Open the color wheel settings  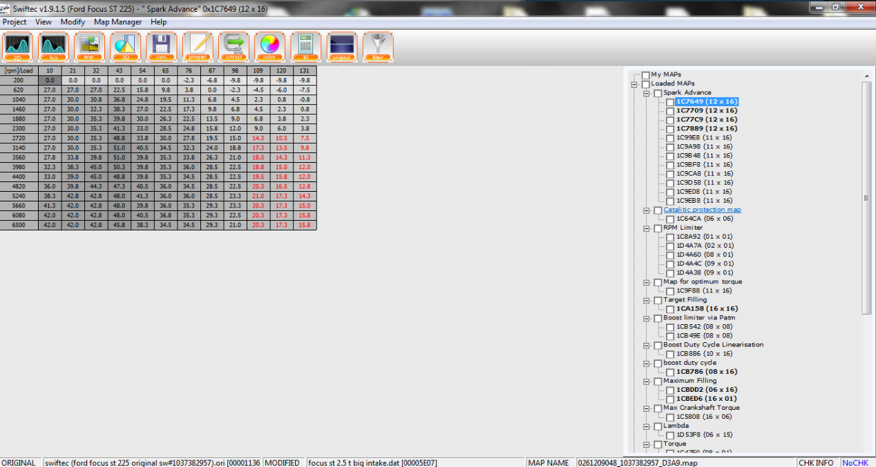(269, 47)
